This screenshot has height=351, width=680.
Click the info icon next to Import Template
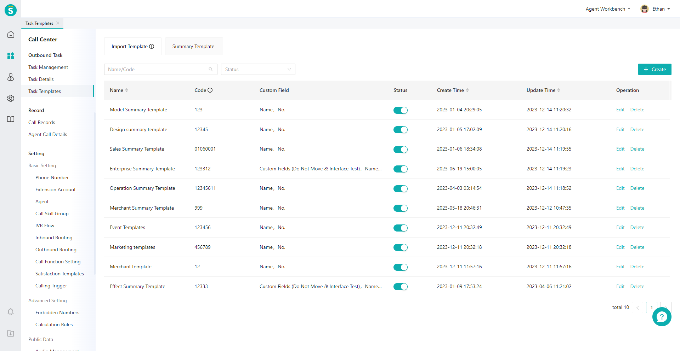tap(152, 46)
